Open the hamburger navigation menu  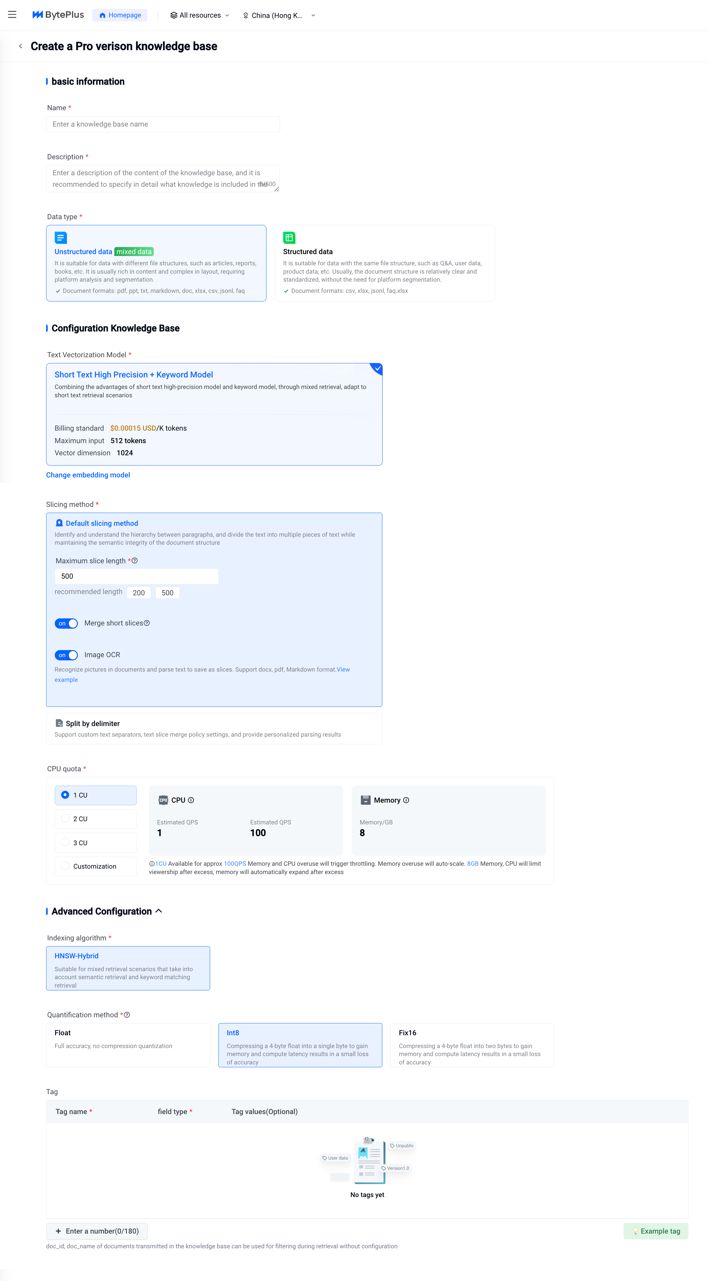12,15
